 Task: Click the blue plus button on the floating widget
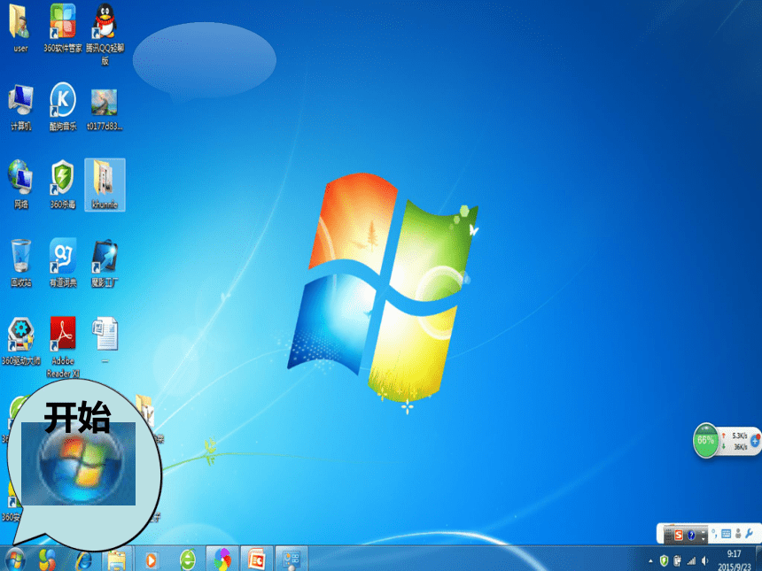pos(755,441)
